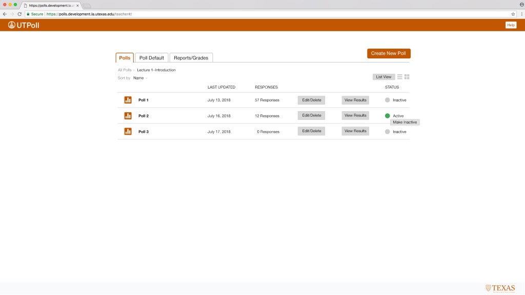Toggle Poll 1 inactive status dot
This screenshot has height=295, width=525.
tap(388, 100)
